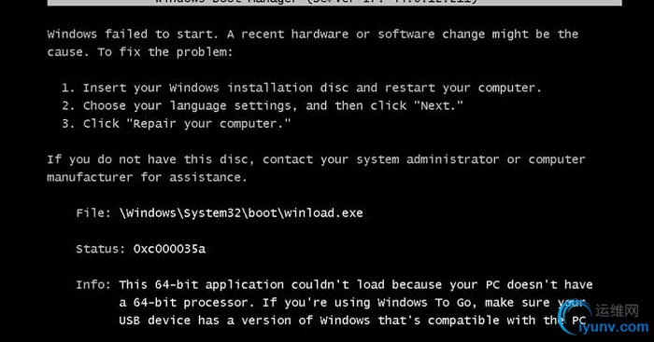The height and width of the screenshot is (342, 654).
Task: Click the Windows Boot Manager title bar
Action: tap(334, 3)
